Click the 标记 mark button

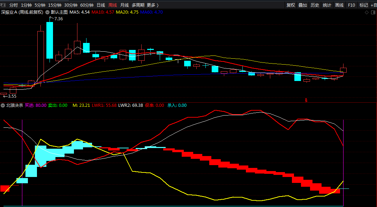tap(363, 5)
